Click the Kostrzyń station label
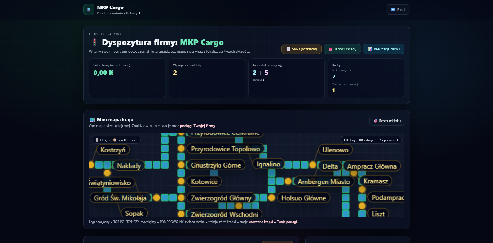Image resolution: width=493 pixels, height=243 pixels. click(x=113, y=150)
